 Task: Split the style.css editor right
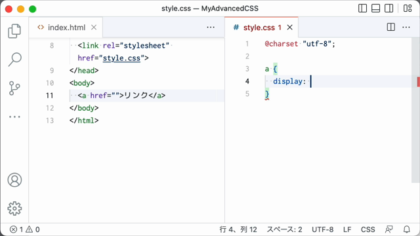pos(391,27)
